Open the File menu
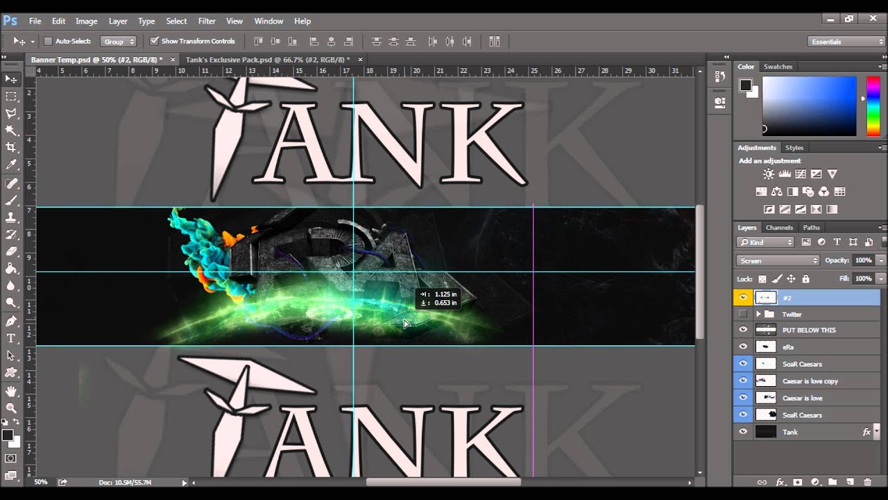This screenshot has height=500, width=888. (35, 21)
